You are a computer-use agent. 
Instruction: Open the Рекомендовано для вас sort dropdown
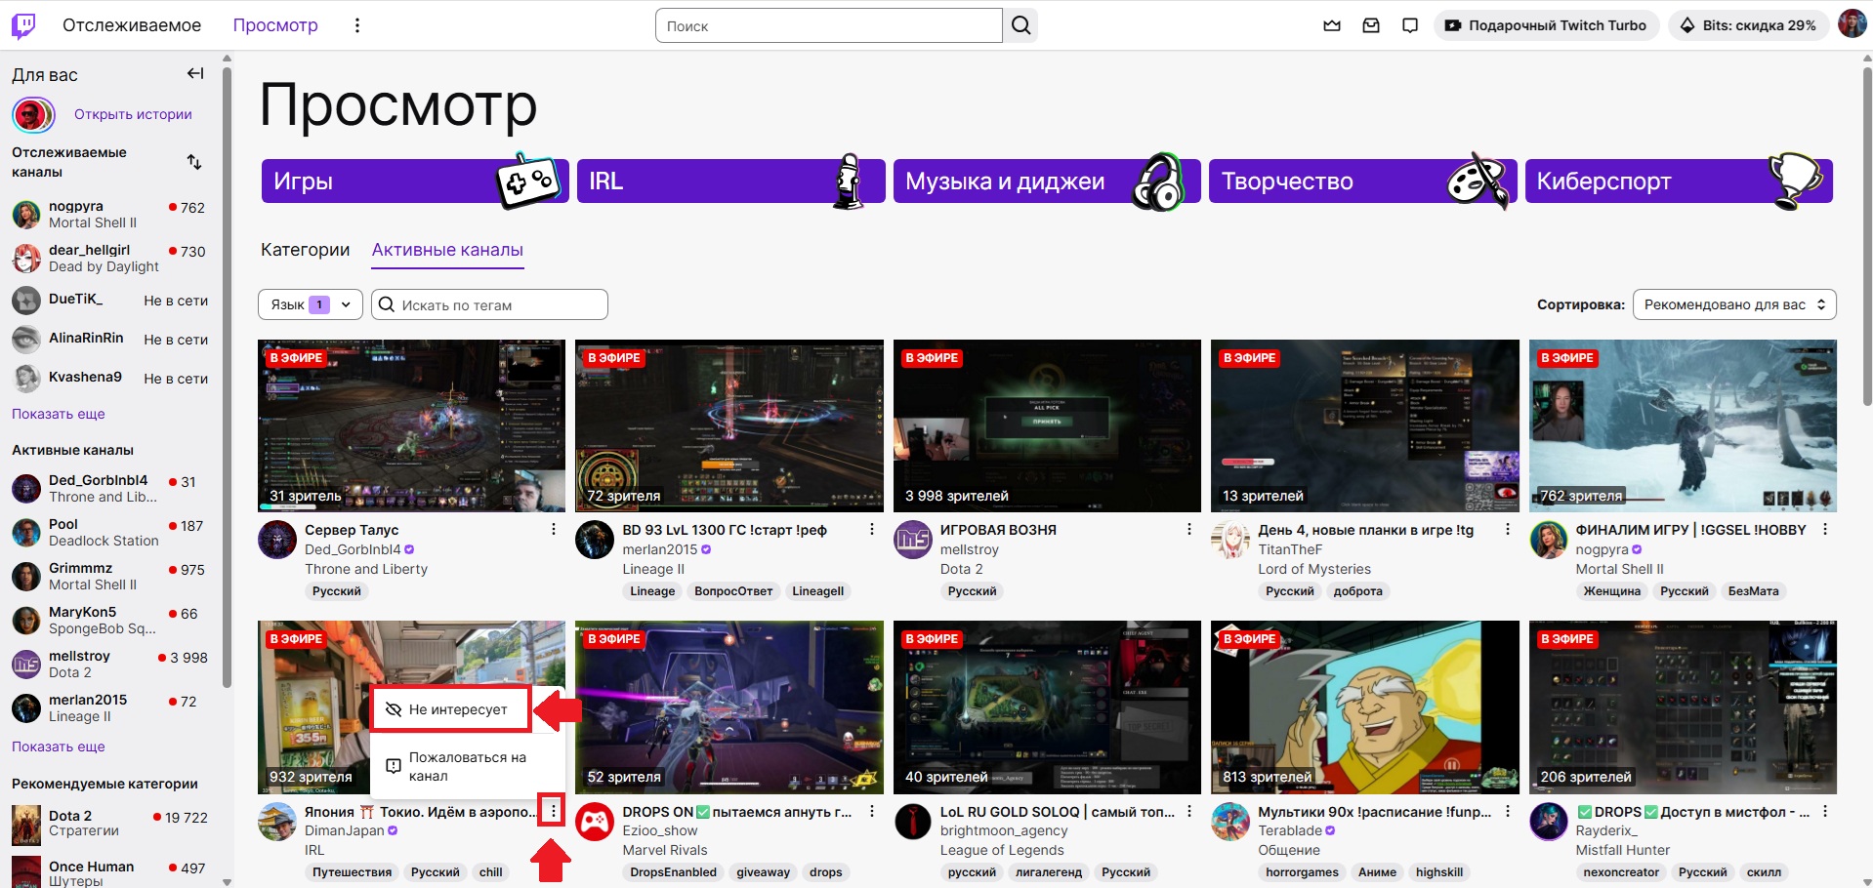pyautogui.click(x=1734, y=304)
